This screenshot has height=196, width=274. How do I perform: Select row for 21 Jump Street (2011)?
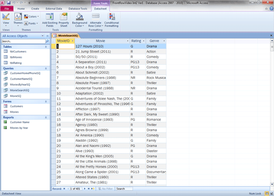(x=53, y=52)
